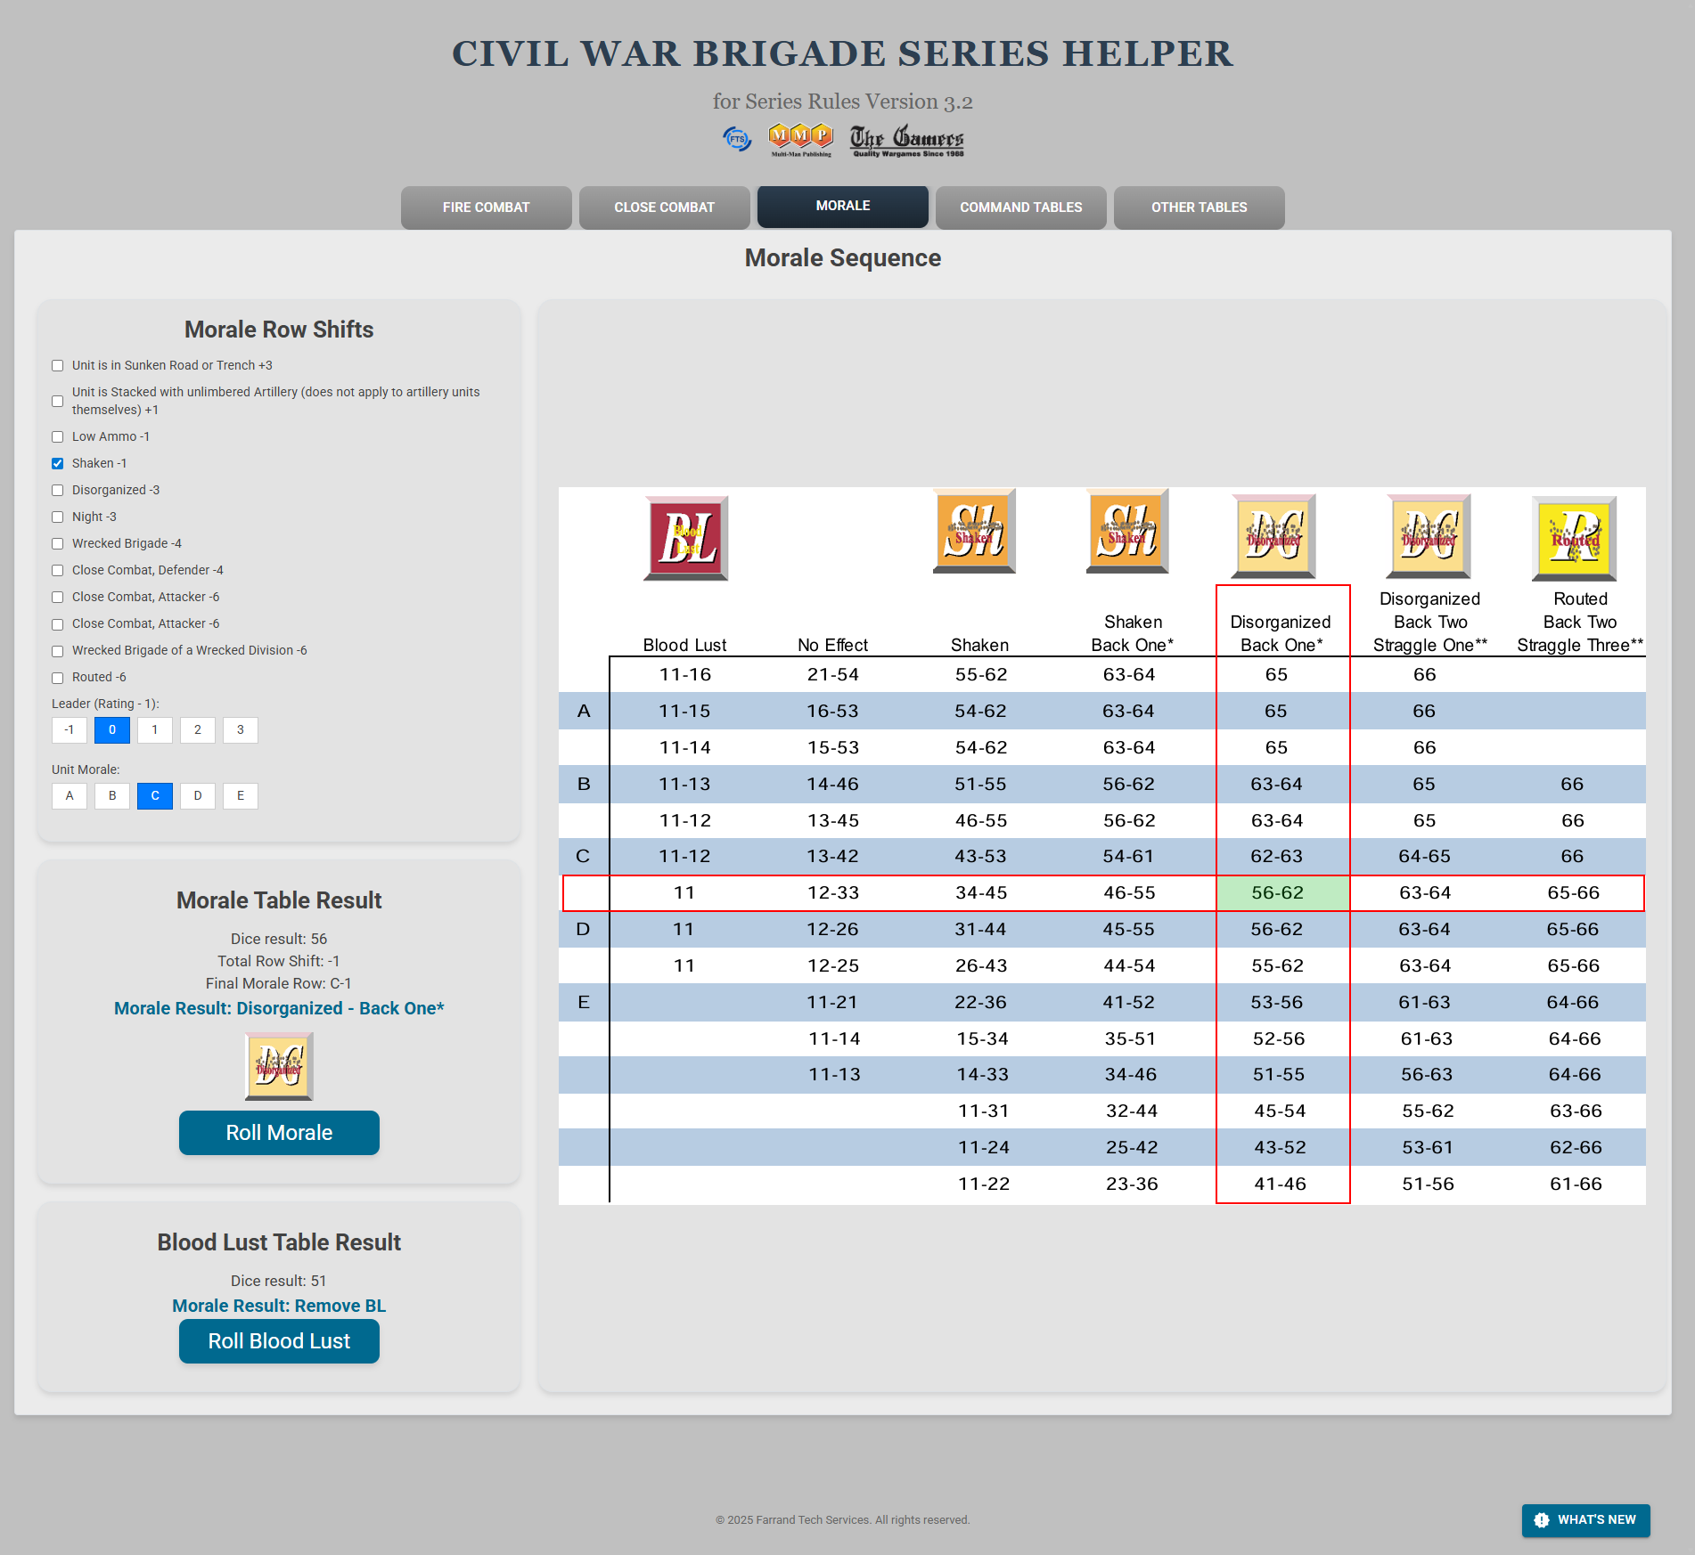This screenshot has width=1695, height=1555.
Task: Click the Disorganized Back One counter icon
Action: 1273,536
